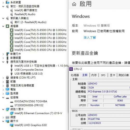
Task: Click the 系統裝置 folder icon
Action: coord(8,2)
